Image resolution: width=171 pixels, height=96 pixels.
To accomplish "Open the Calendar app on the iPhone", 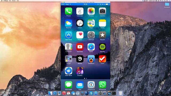I will pyautogui.click(x=80, y=11).
